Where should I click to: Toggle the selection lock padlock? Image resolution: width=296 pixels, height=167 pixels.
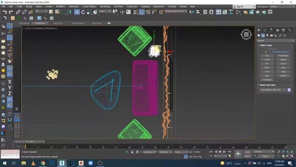[x=132, y=152]
